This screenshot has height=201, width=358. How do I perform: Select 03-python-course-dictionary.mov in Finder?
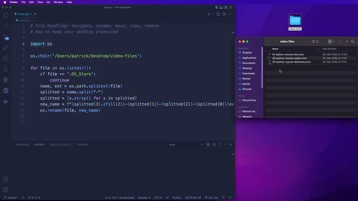pyautogui.click(x=291, y=62)
